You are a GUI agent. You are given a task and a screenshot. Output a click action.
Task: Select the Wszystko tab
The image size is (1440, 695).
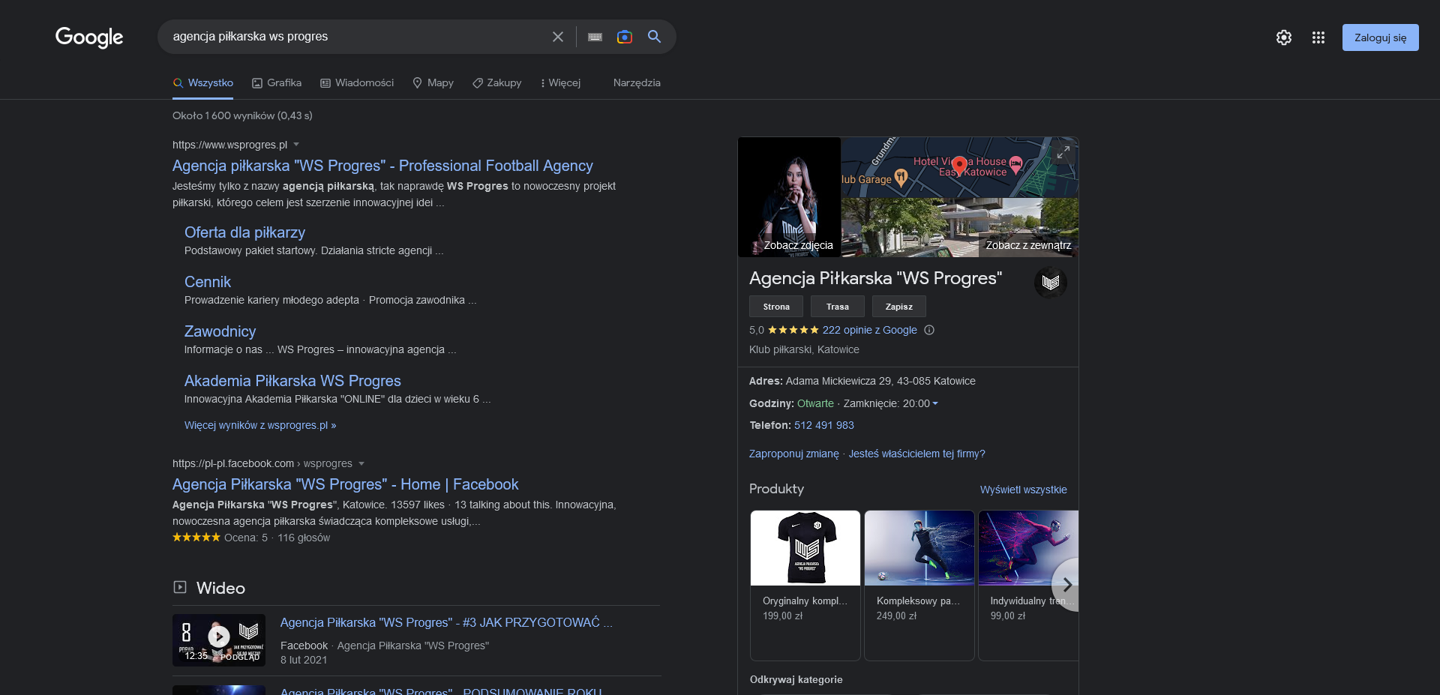(x=203, y=83)
